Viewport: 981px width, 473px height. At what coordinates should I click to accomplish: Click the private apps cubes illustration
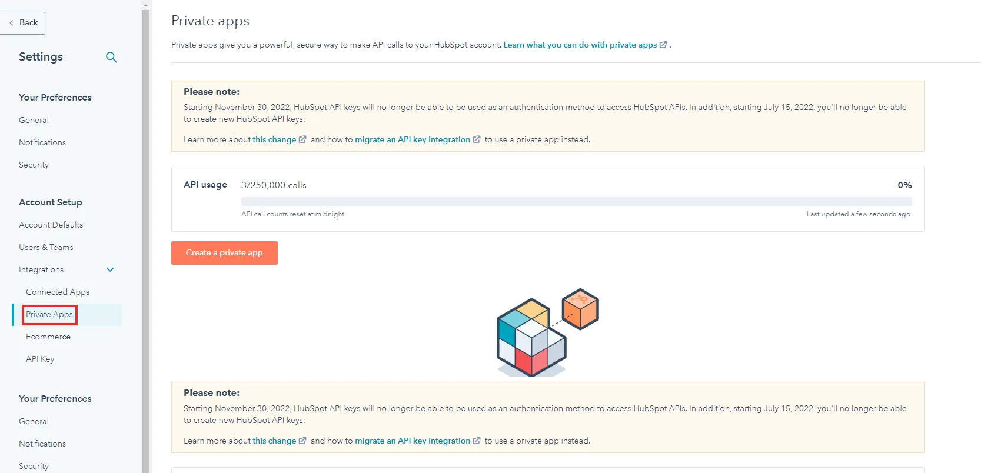pyautogui.click(x=547, y=332)
